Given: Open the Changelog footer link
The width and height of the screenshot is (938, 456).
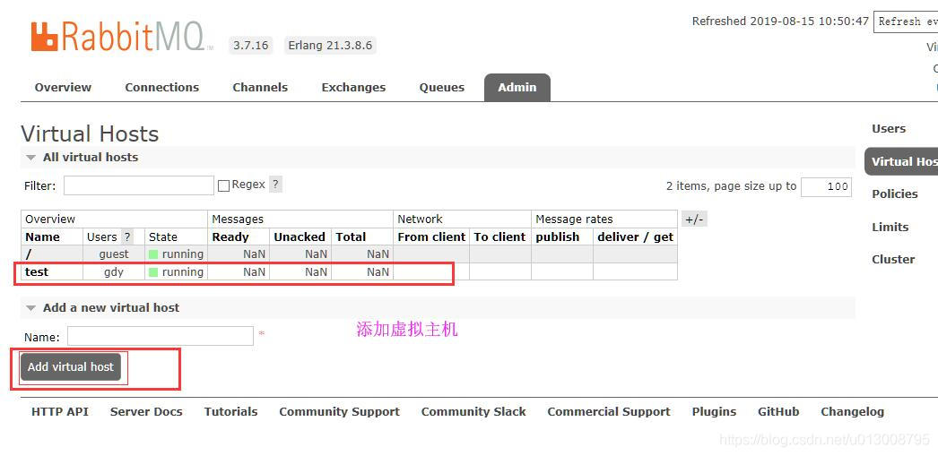Looking at the screenshot, I should pos(853,412).
